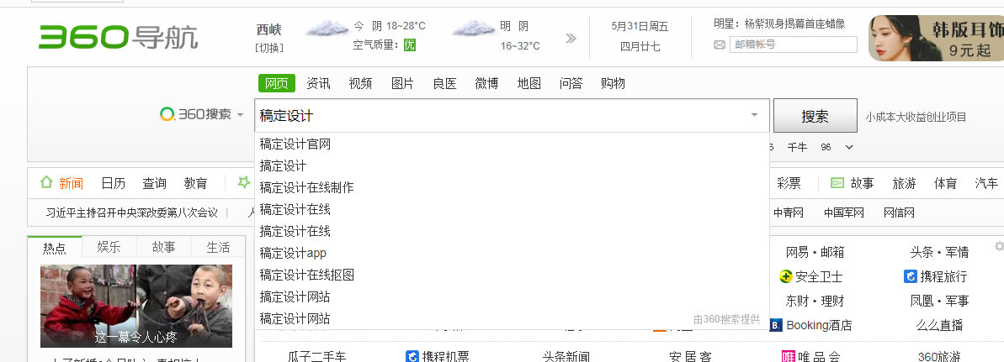Click the 携程旅行 blue icon
This screenshot has width=1004, height=362.
pos(910,276)
